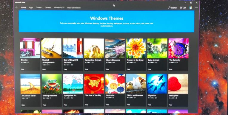228x115 pixels.
Task: Open the user profile avatar
Action: click(x=191, y=7)
